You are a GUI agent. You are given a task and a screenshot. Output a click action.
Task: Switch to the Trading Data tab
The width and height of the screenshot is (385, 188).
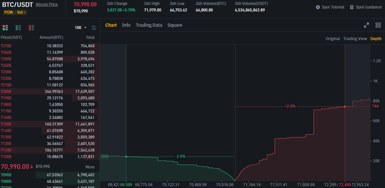pos(149,25)
